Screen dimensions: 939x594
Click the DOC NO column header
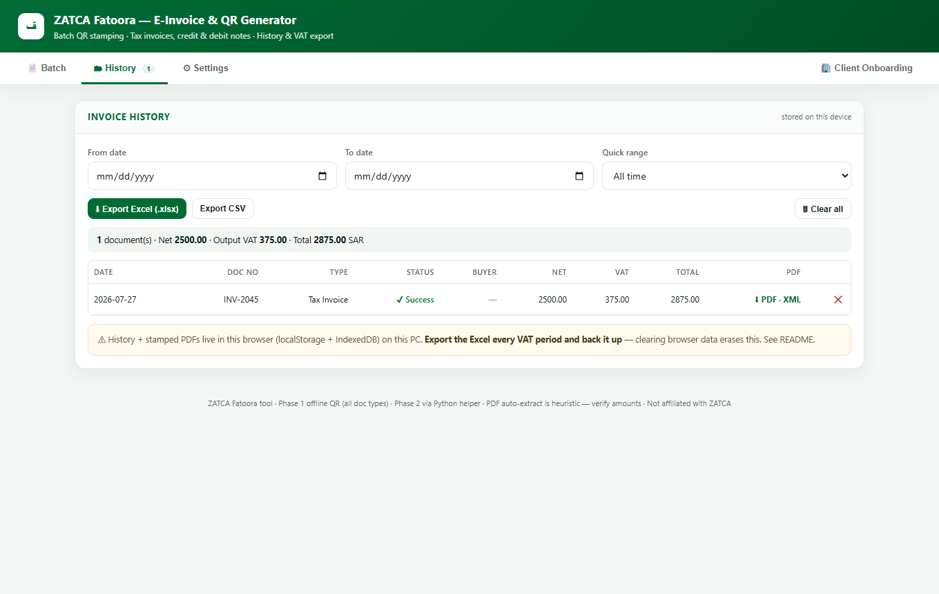click(x=242, y=272)
